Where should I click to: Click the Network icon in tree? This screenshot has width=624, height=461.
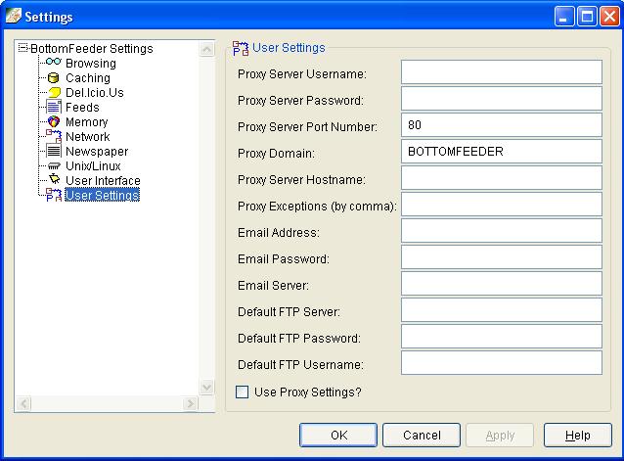54,136
